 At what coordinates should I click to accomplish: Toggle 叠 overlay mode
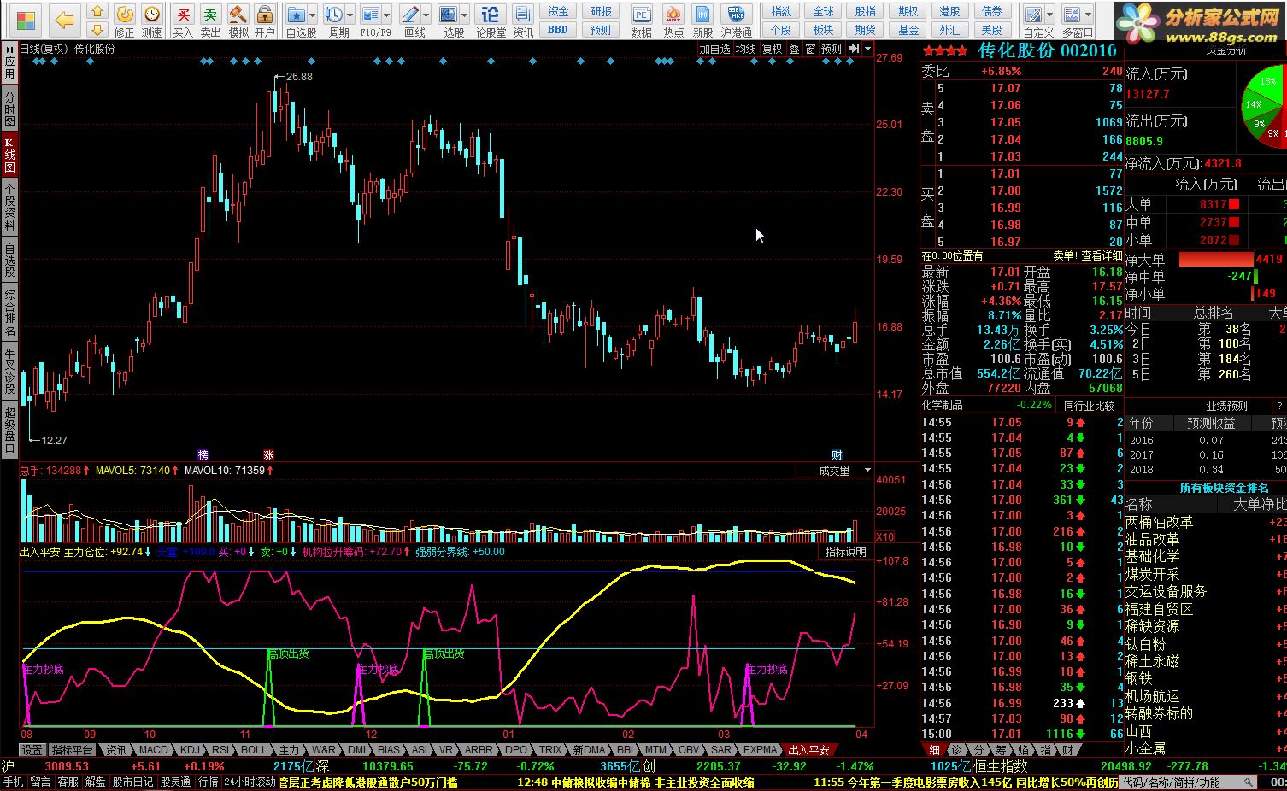[794, 50]
